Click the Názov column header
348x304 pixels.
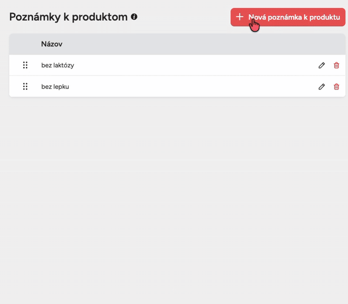click(52, 44)
